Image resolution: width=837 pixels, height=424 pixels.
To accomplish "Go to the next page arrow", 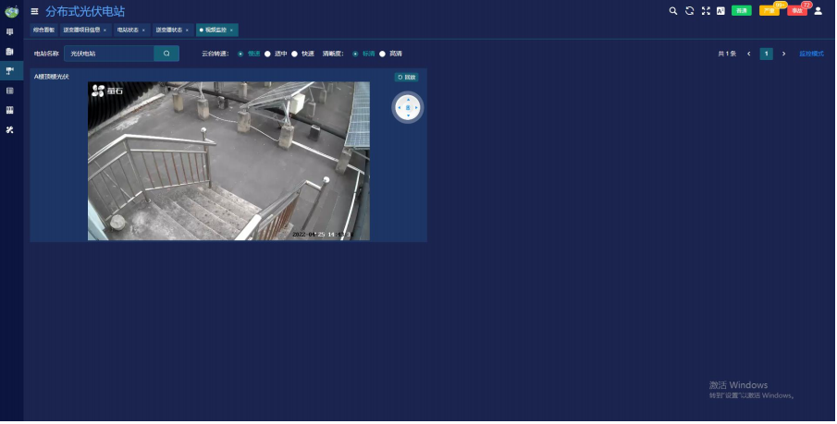I will click(x=783, y=54).
